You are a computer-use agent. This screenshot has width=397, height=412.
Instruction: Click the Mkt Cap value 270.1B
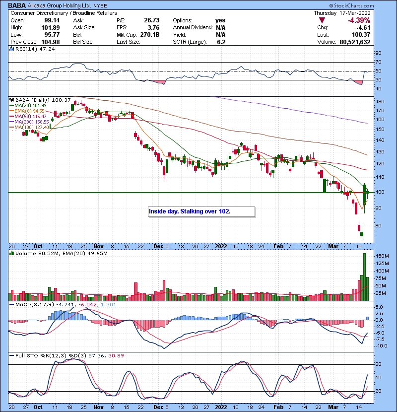(x=150, y=35)
